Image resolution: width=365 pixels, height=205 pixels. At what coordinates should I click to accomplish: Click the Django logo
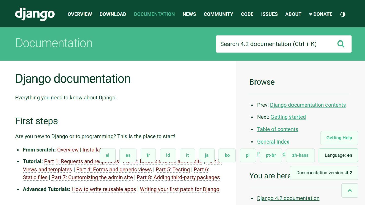coord(35,14)
